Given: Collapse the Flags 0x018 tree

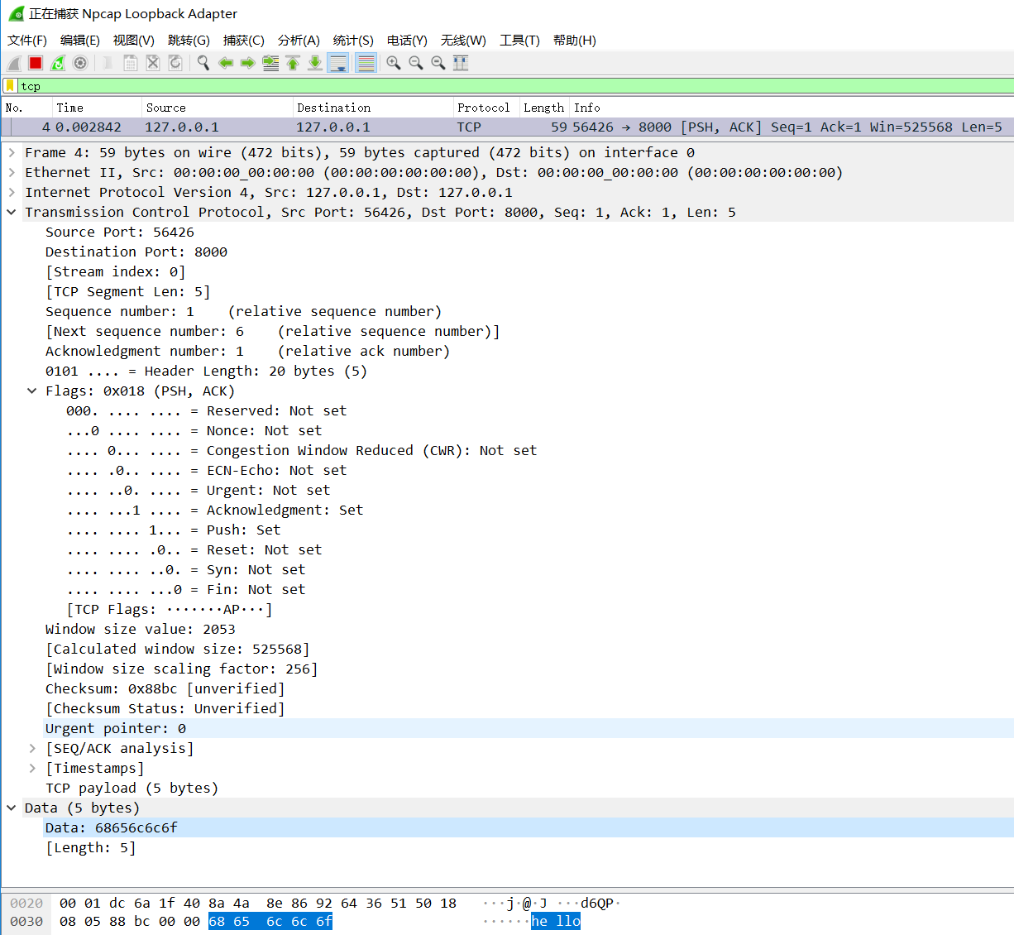Looking at the screenshot, I should [x=32, y=391].
